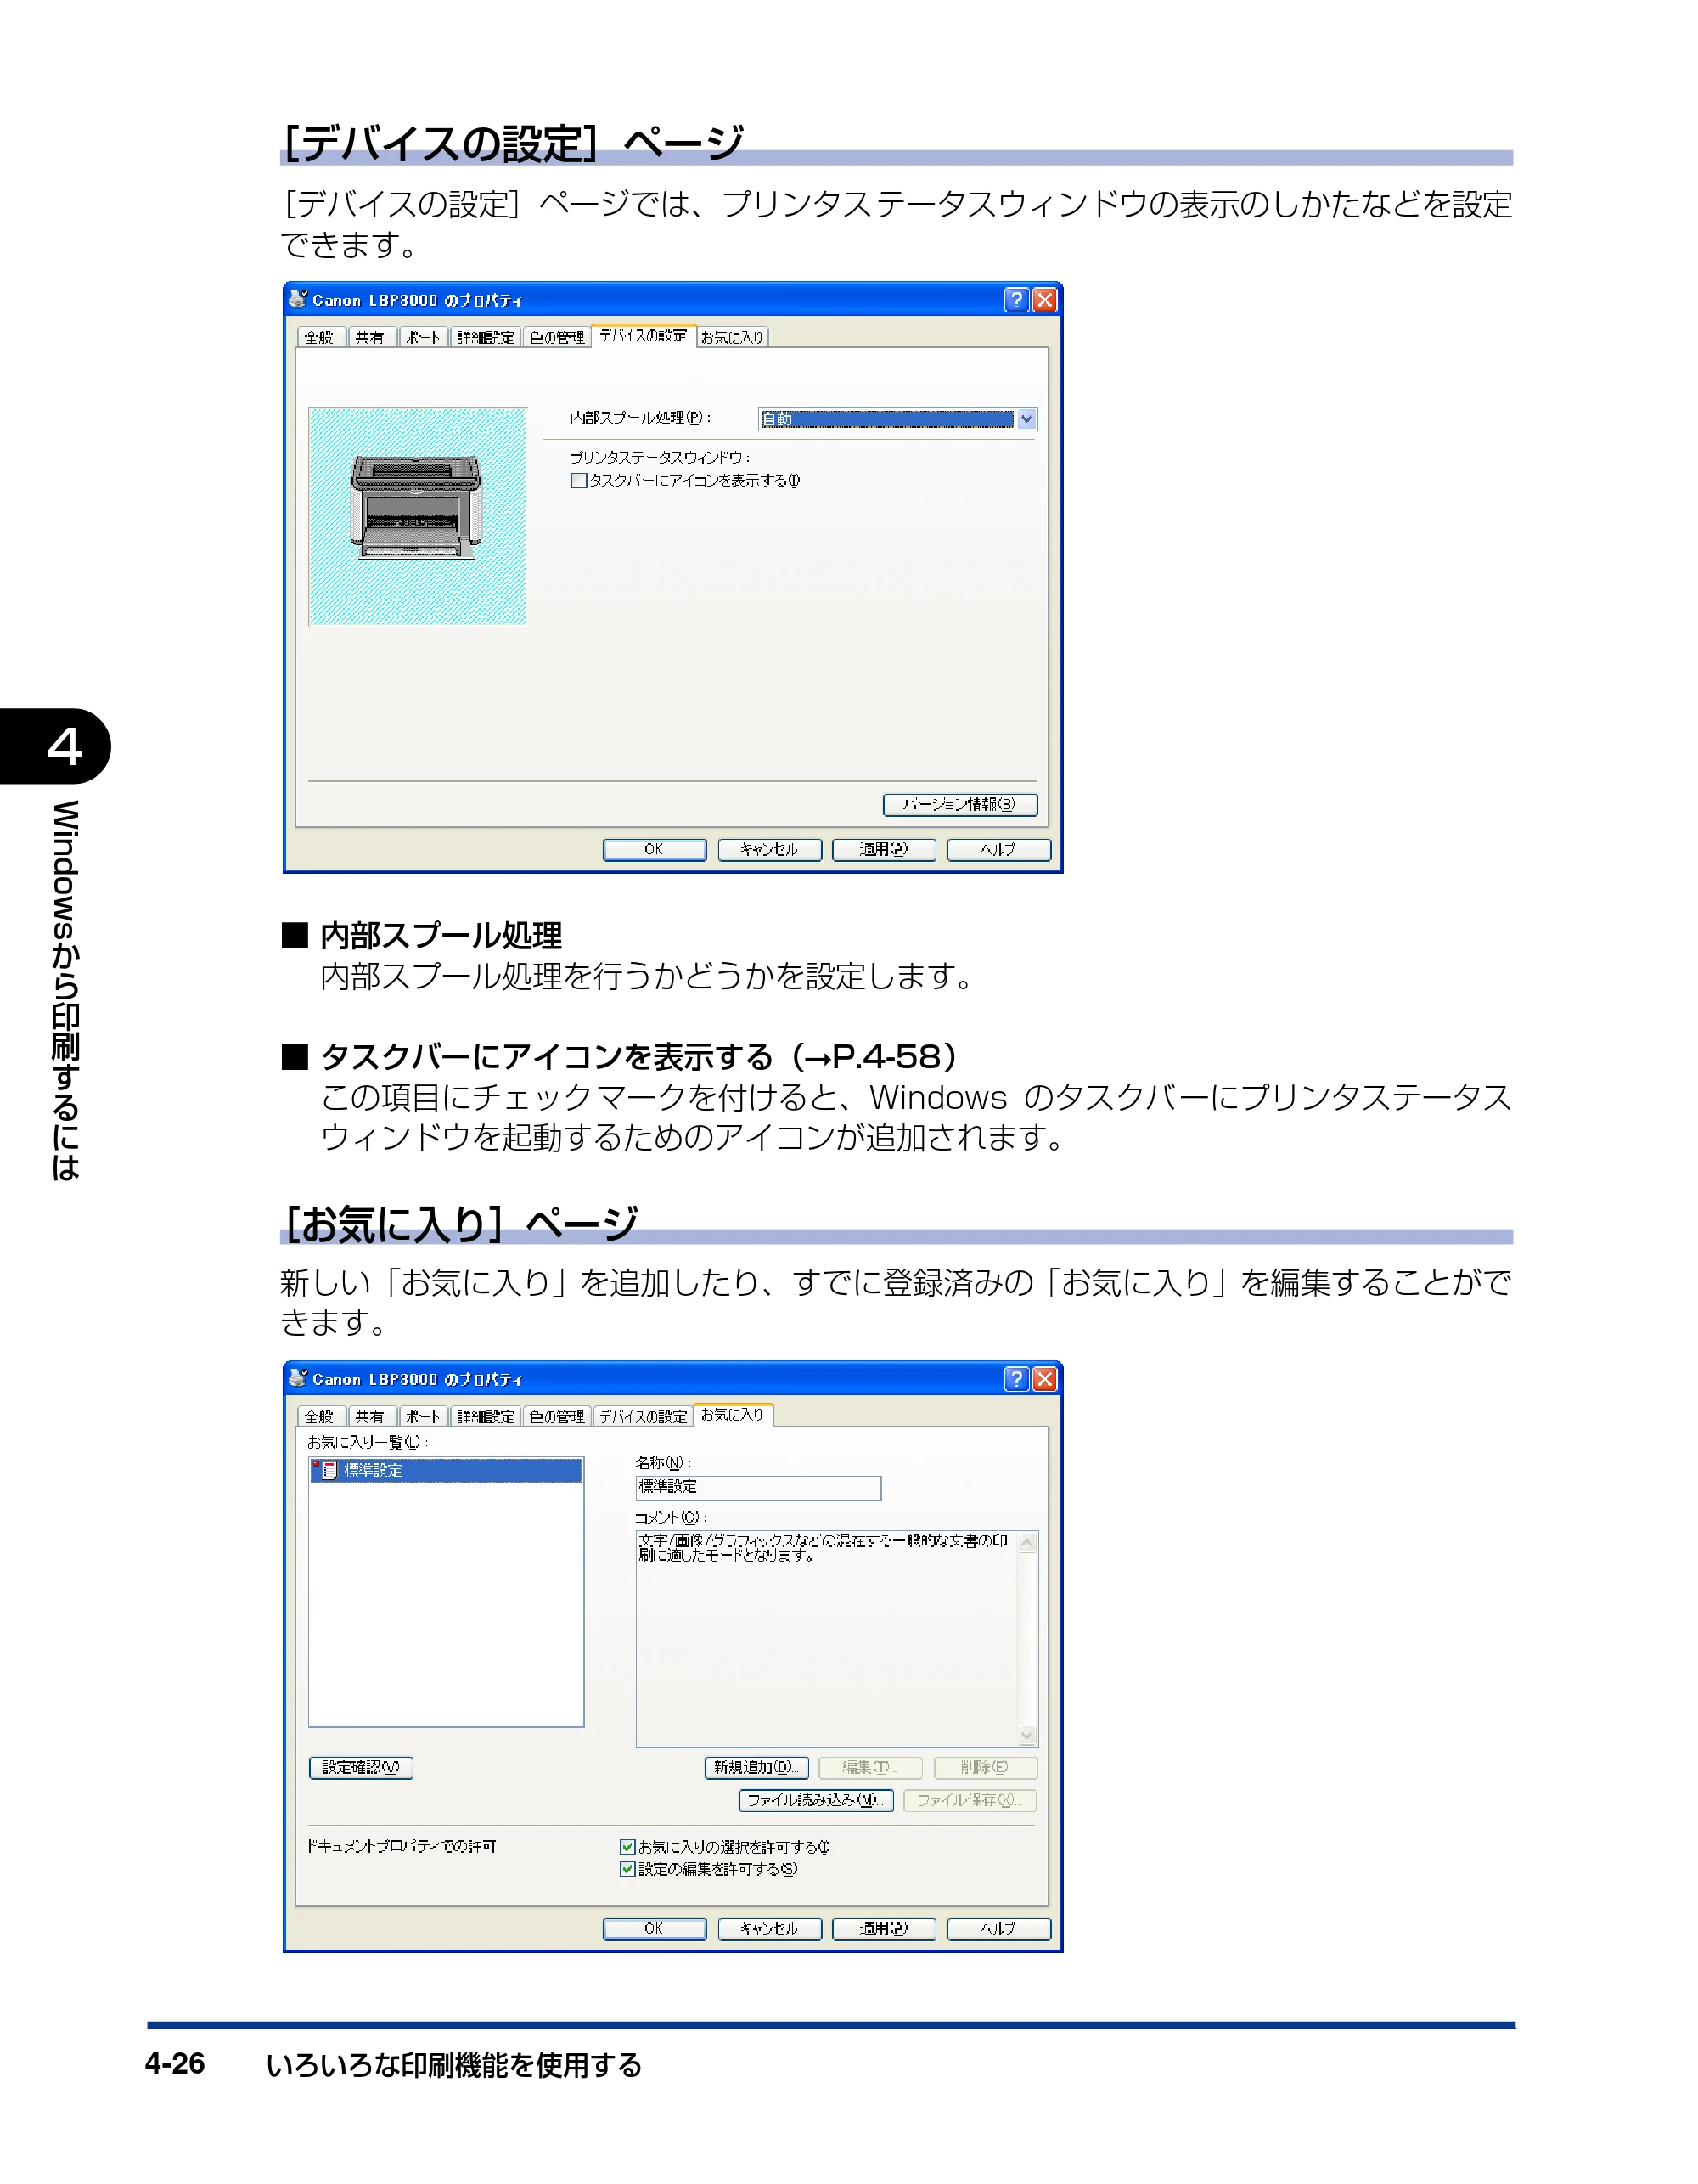Switch to the 全般 tab in the upper dialog
This screenshot has width=1698, height=2184.
(x=320, y=338)
